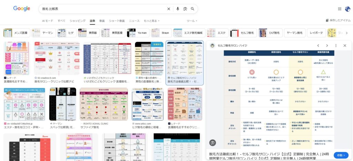353x161 pixels.
Task: View previous image in preview panel
Action: 318,45
